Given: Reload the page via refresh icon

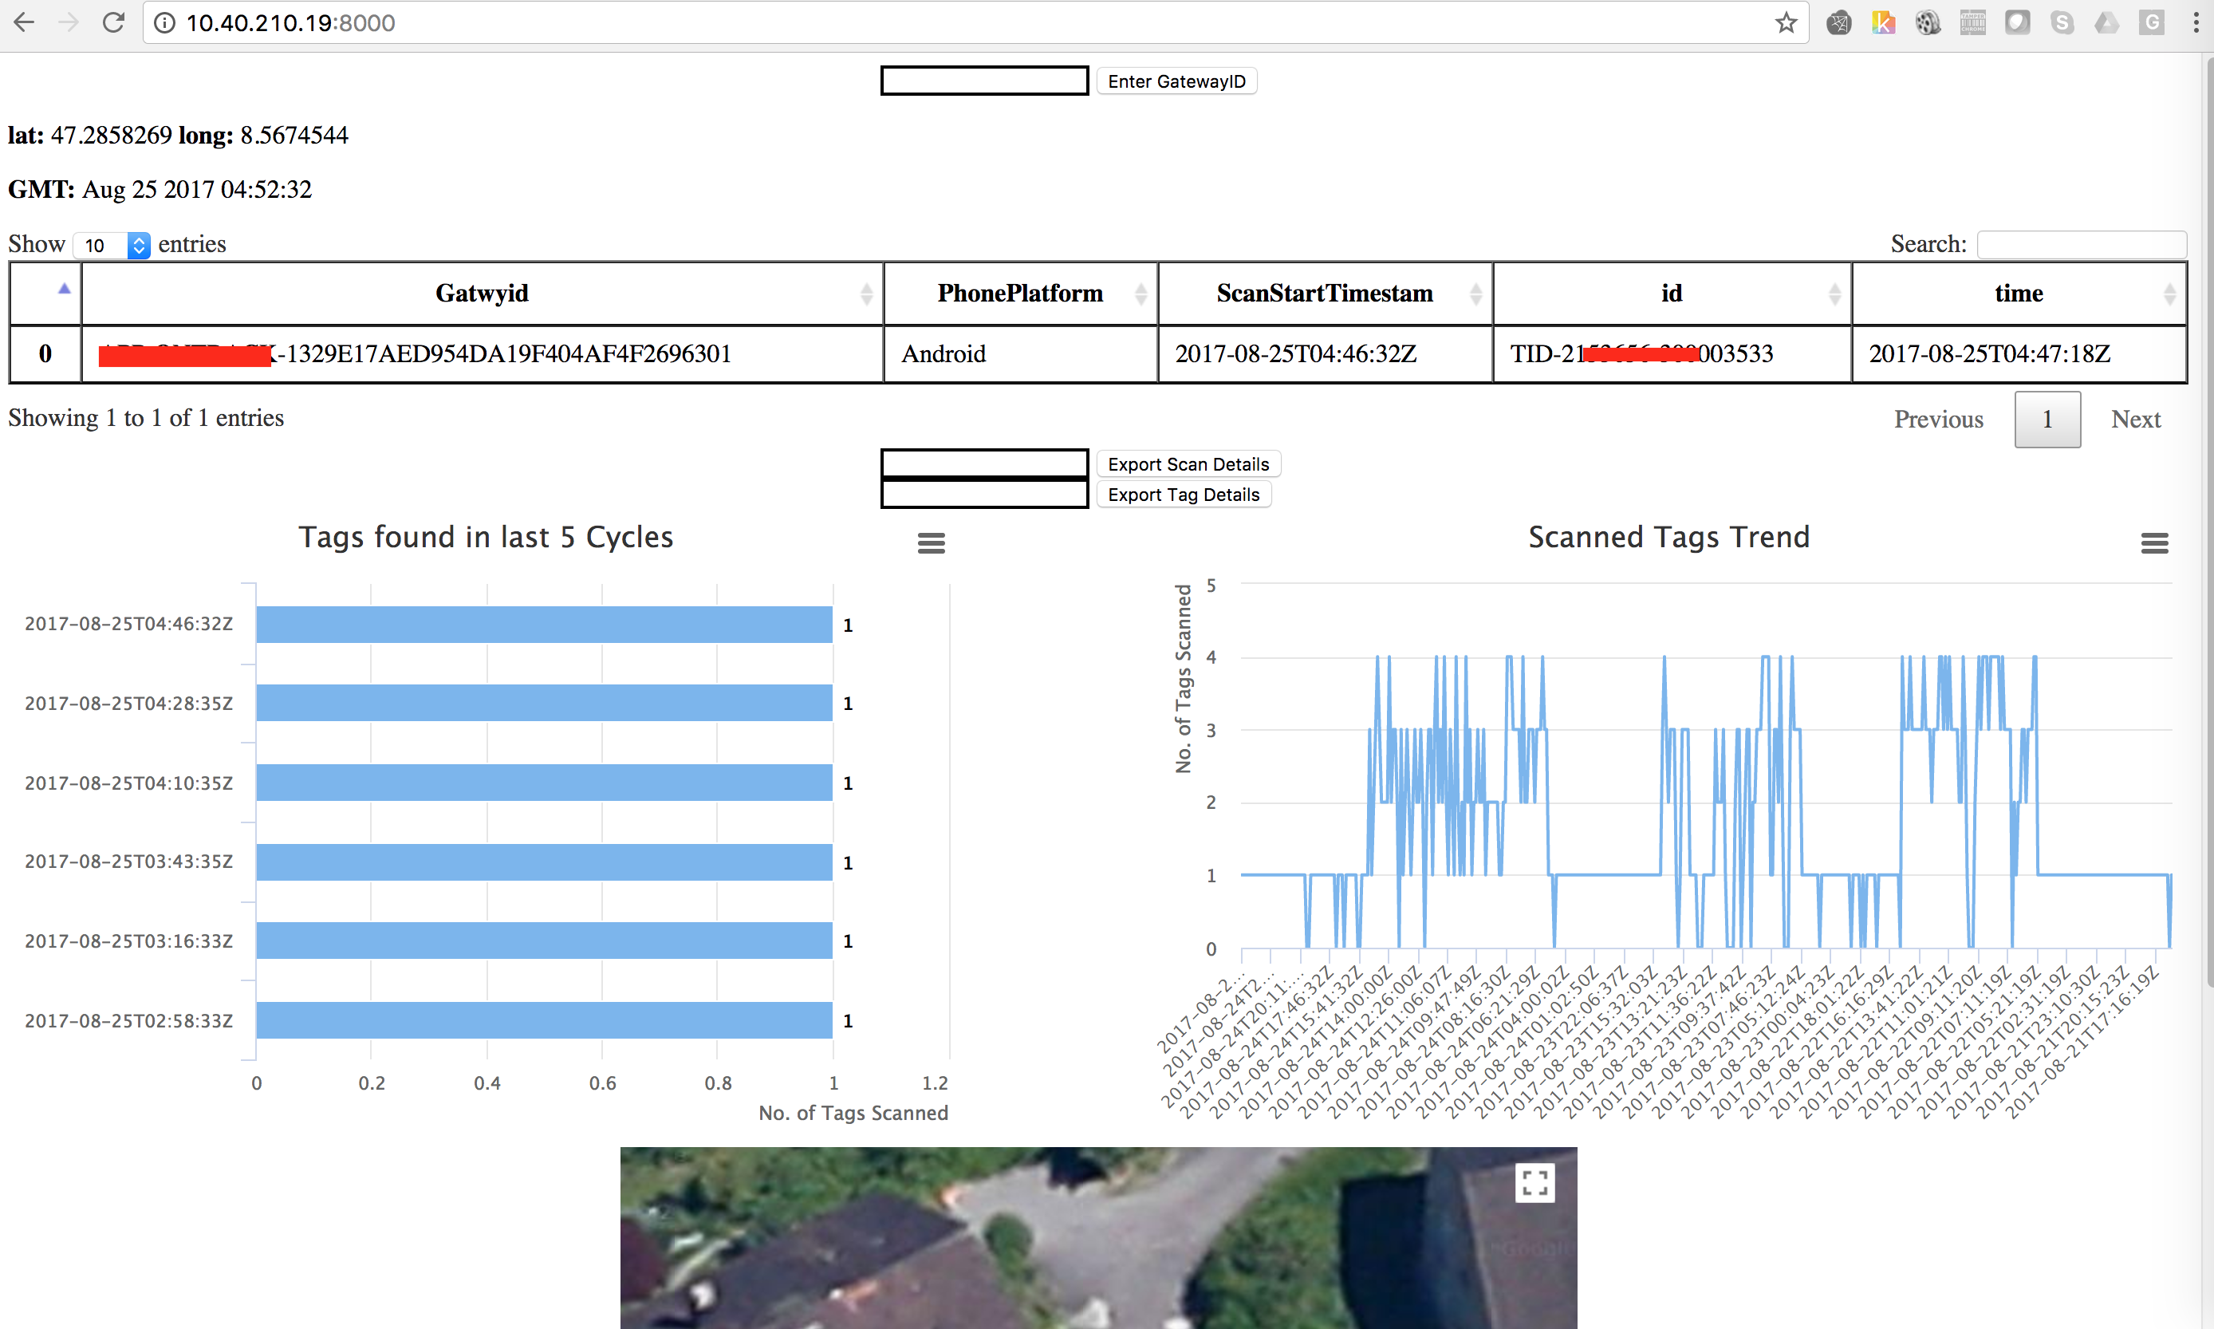Looking at the screenshot, I should (x=114, y=22).
